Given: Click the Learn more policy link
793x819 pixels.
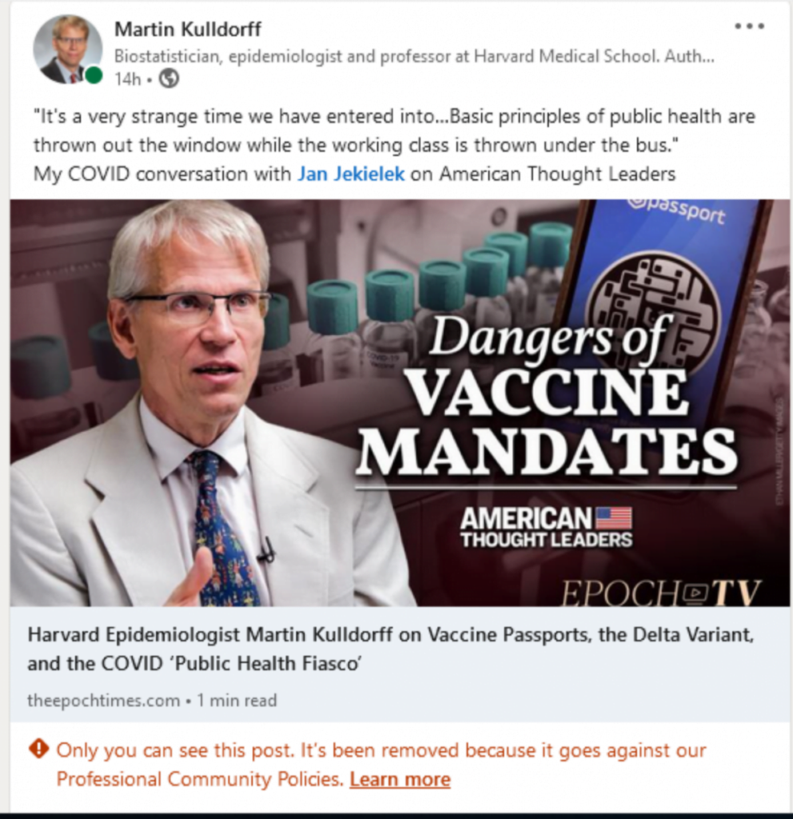Looking at the screenshot, I should [400, 779].
